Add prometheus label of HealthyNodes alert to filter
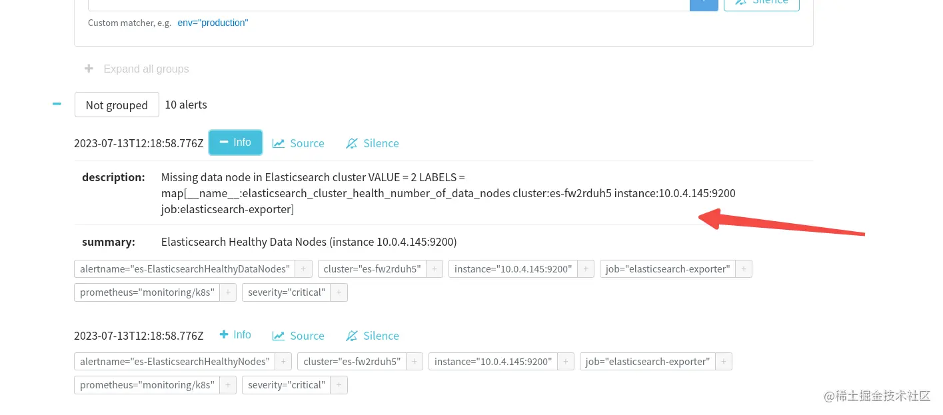This screenshot has width=943, height=415. (x=228, y=385)
